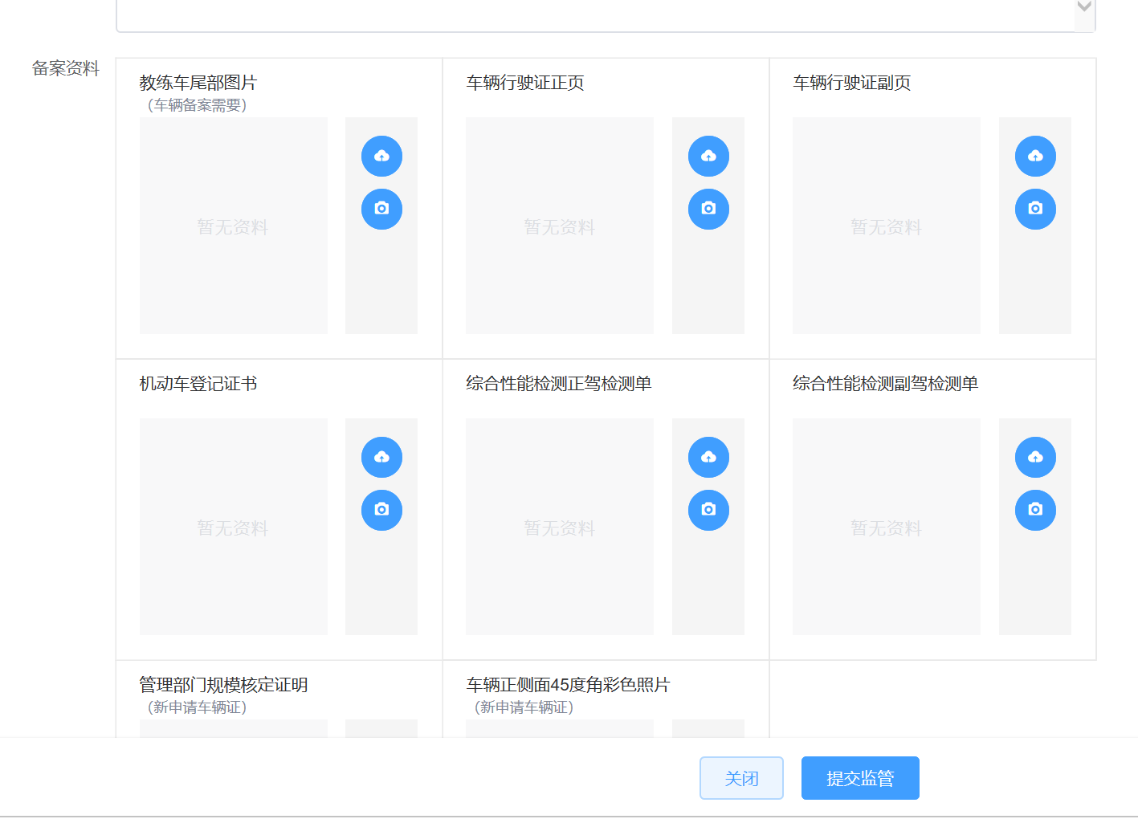The width and height of the screenshot is (1138, 819).
Task: Click the camera icon for 教练车尾部图片
Action: click(381, 209)
